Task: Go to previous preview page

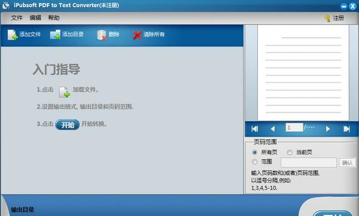Action: pyautogui.click(x=272, y=129)
